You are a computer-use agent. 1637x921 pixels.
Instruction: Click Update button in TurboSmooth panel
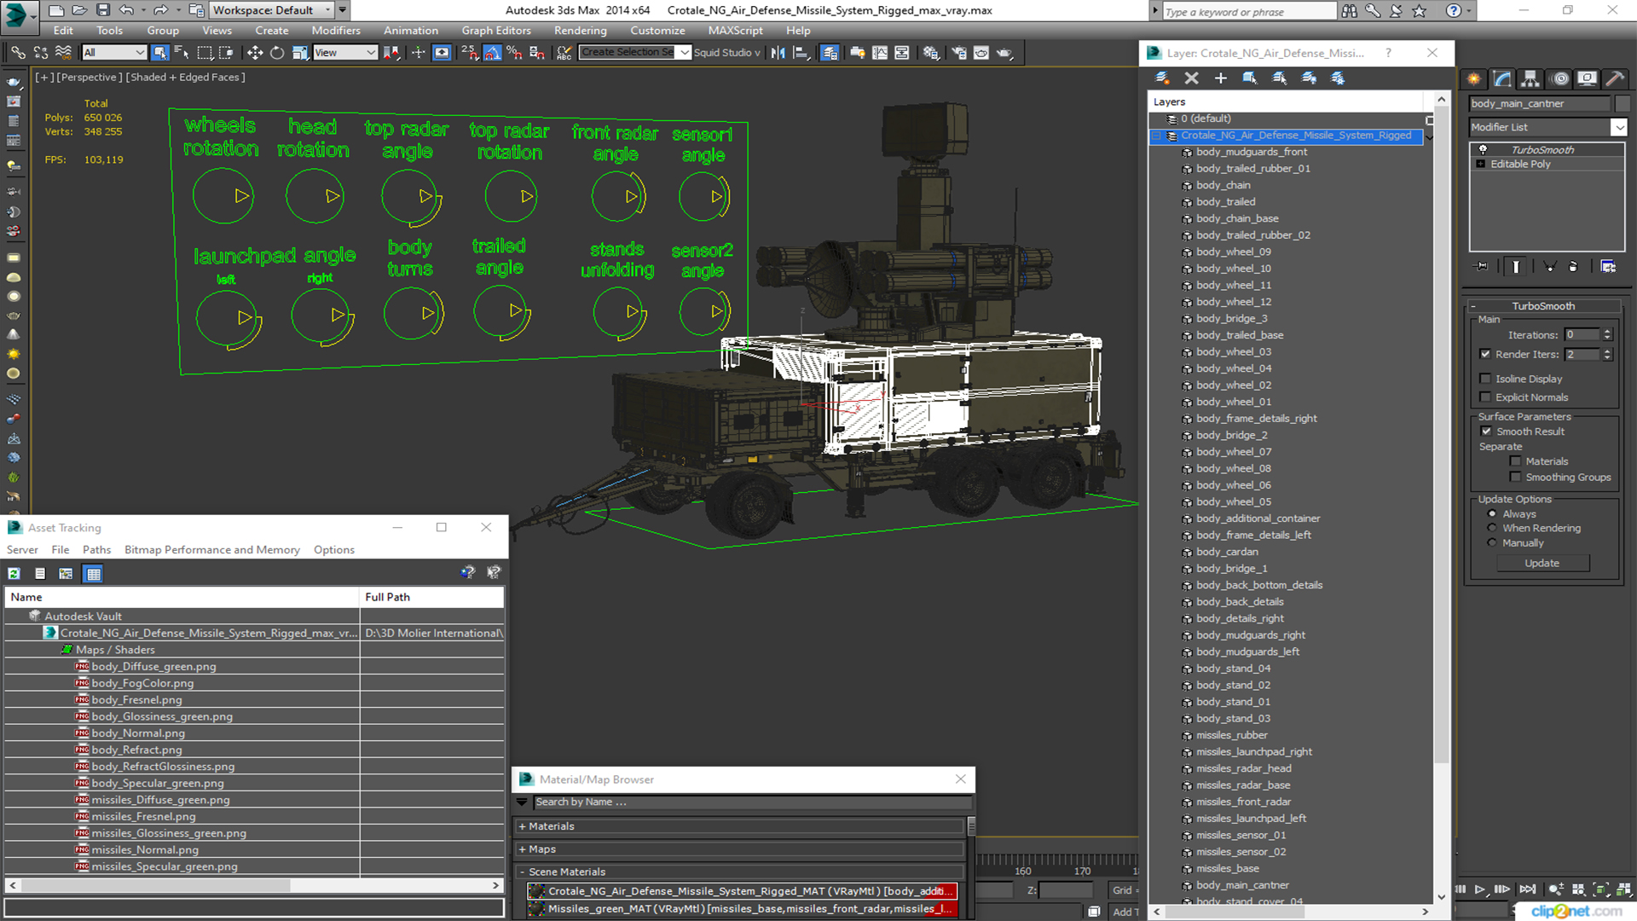(x=1542, y=562)
